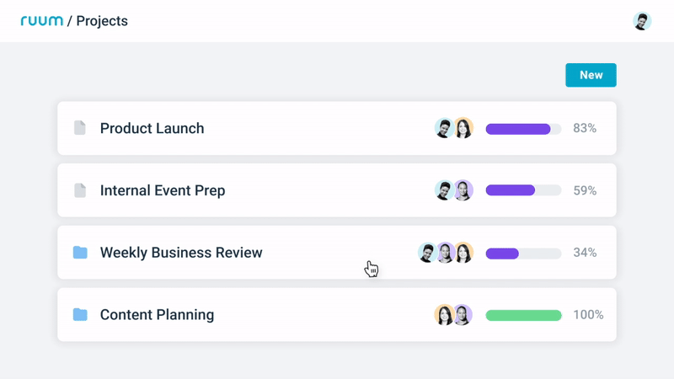Click the green Content Planning progress bar
The height and width of the screenshot is (379, 674).
click(x=523, y=315)
